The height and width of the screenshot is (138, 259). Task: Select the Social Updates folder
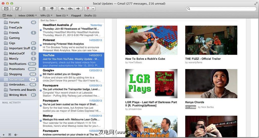[19, 79]
